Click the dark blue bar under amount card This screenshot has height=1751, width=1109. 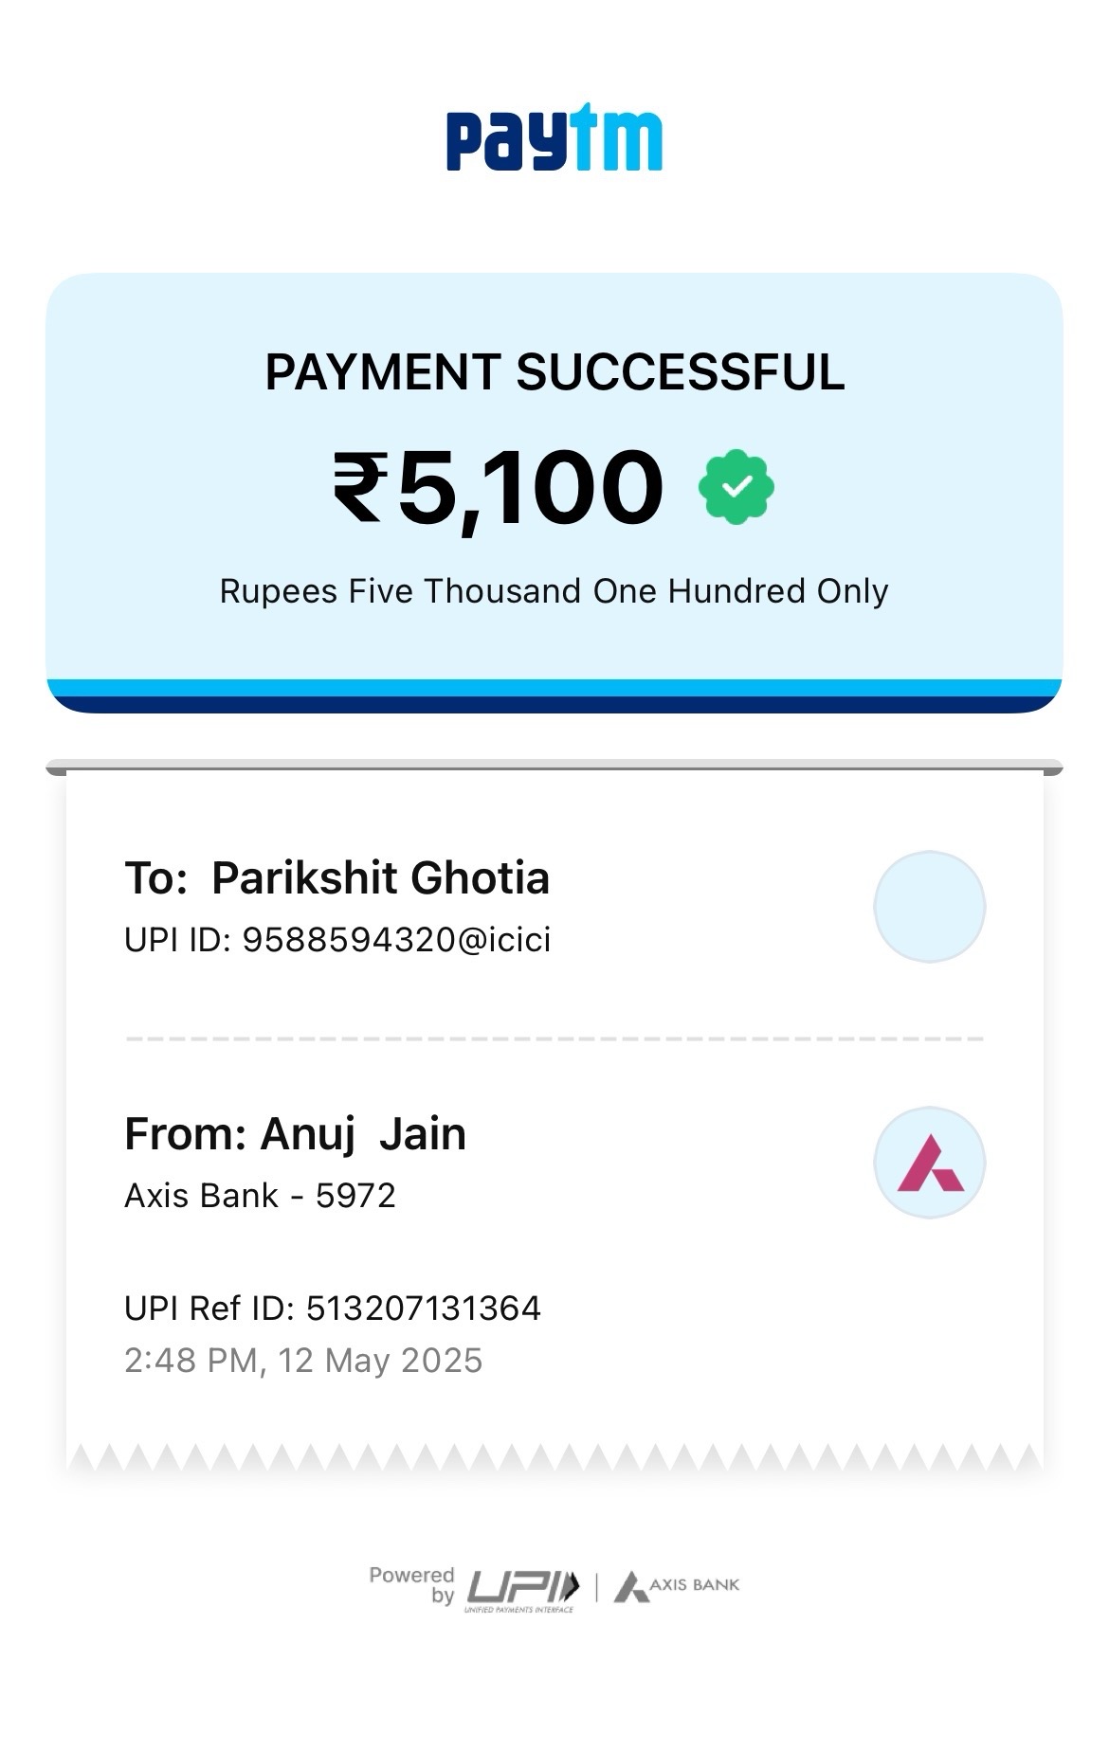pyautogui.click(x=554, y=705)
